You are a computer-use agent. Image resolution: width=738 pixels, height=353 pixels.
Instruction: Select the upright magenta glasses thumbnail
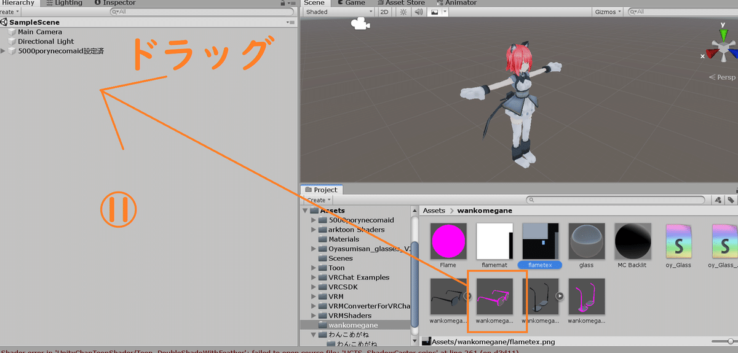tap(587, 297)
